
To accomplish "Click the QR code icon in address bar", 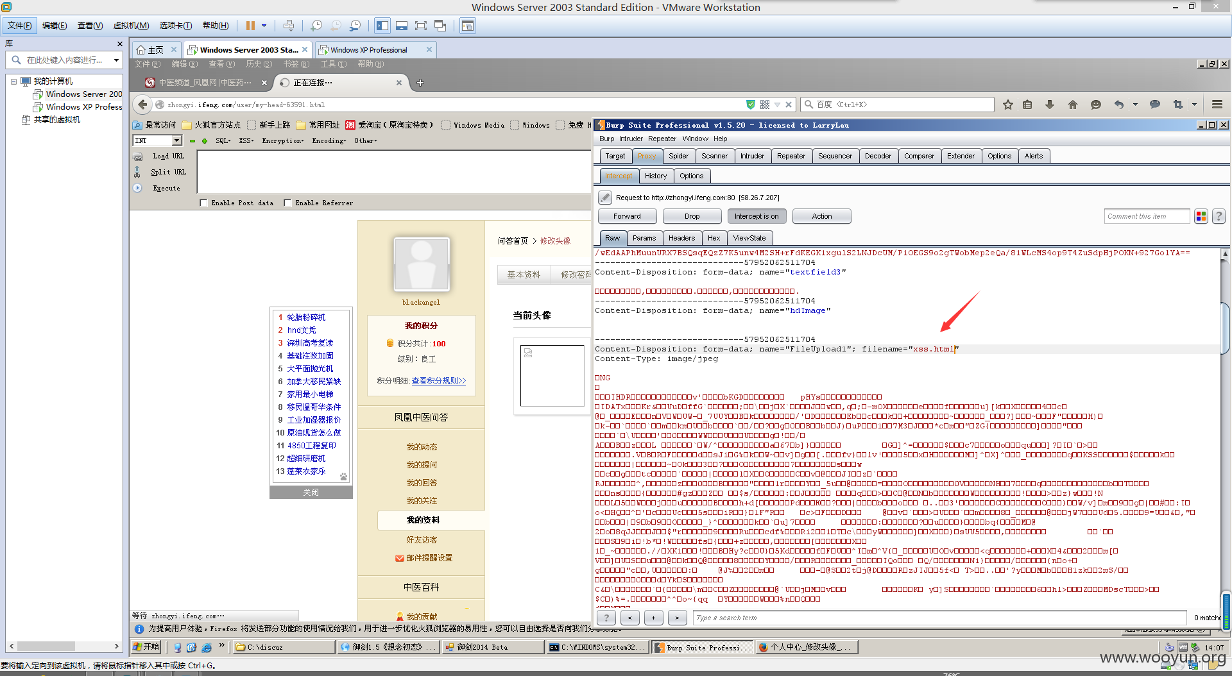I will click(x=765, y=105).
